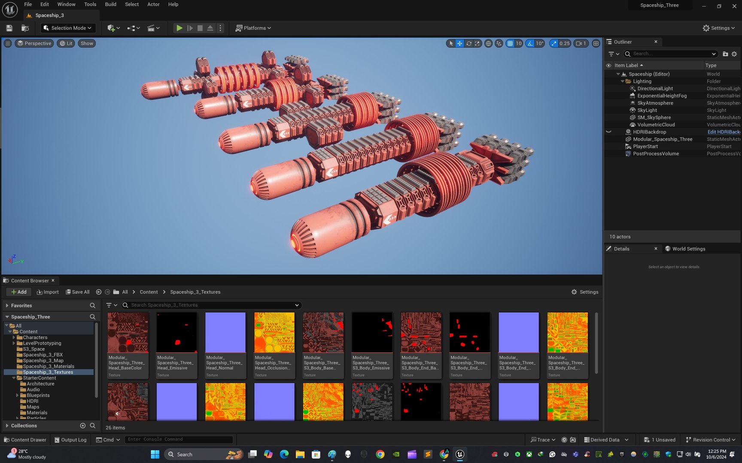Click the quick add actor cube icon
Screen dimensions: 742x463
(113, 28)
